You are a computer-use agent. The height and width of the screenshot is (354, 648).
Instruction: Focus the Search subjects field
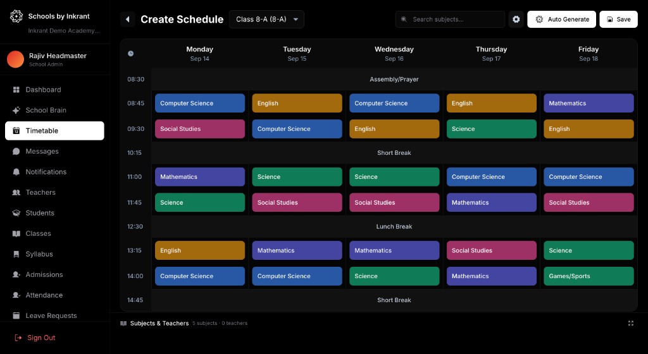[x=450, y=20]
